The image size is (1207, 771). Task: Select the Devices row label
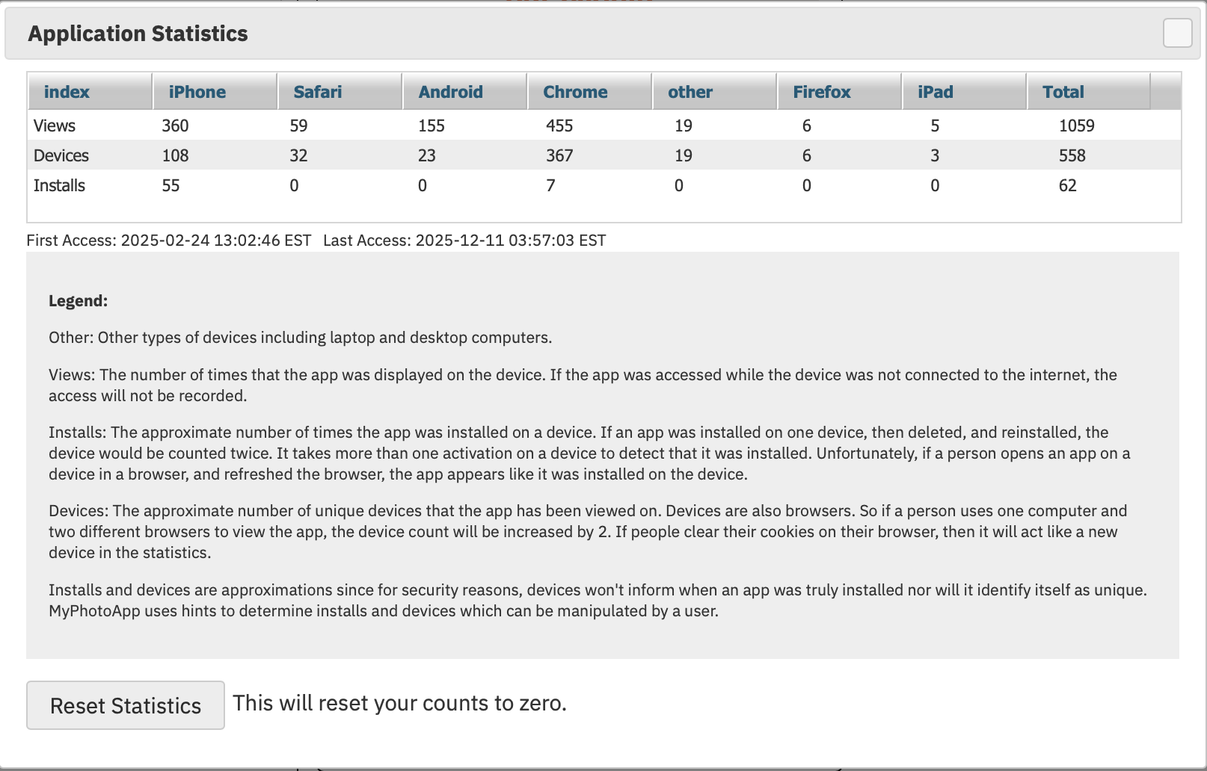point(61,155)
